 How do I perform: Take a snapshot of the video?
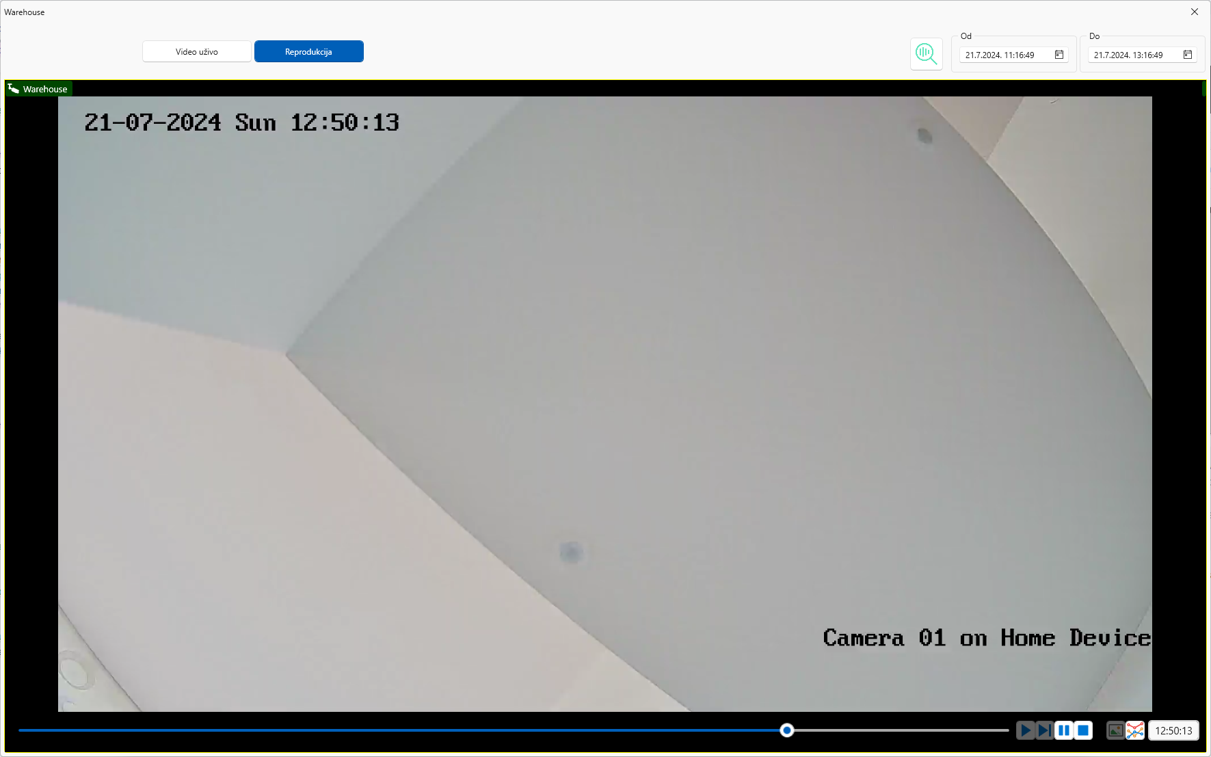click(x=1115, y=730)
